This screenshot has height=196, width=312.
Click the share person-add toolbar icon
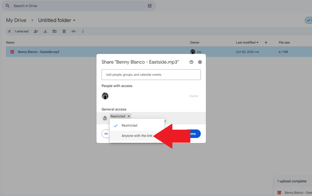point(36,31)
